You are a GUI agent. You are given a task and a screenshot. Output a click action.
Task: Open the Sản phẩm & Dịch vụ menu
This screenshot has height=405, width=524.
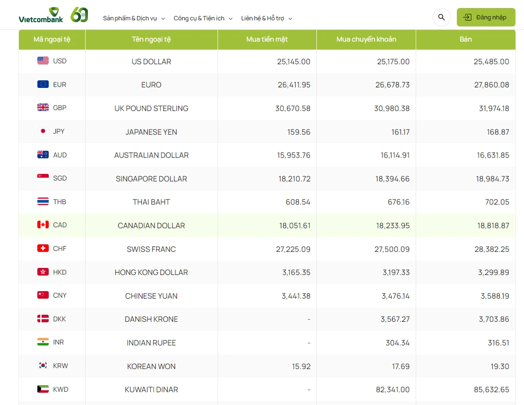tap(130, 18)
